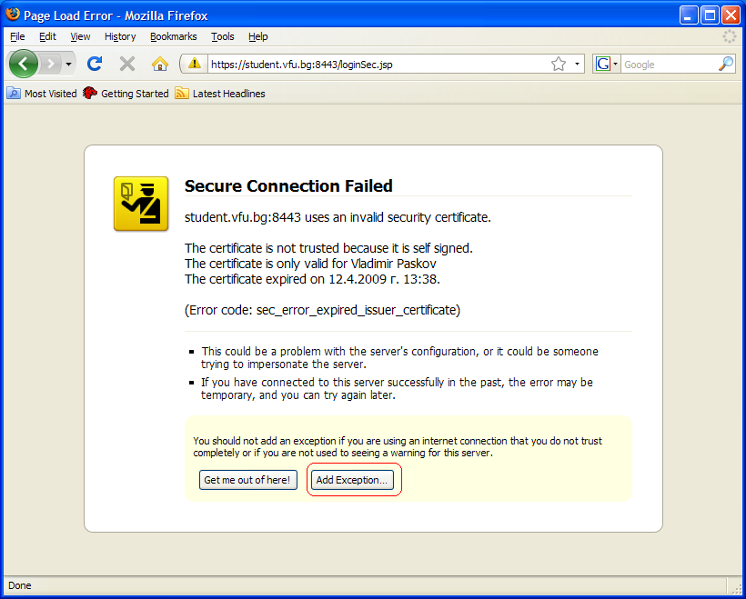The image size is (746, 599).
Task: Focus the Google search input field
Action: click(x=669, y=65)
